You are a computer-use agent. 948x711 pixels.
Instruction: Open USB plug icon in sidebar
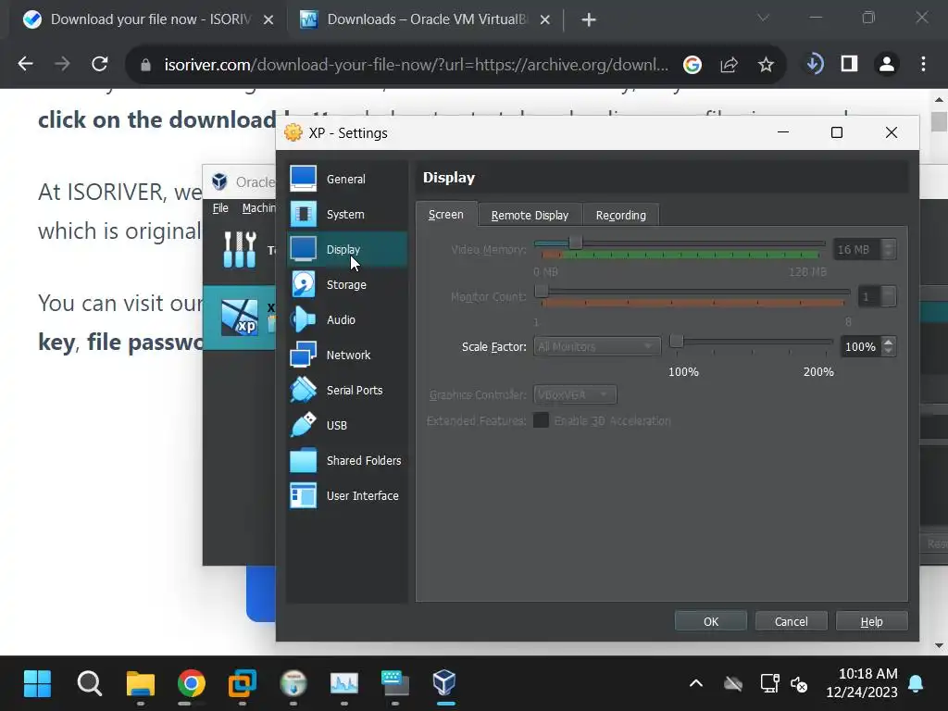click(x=303, y=425)
